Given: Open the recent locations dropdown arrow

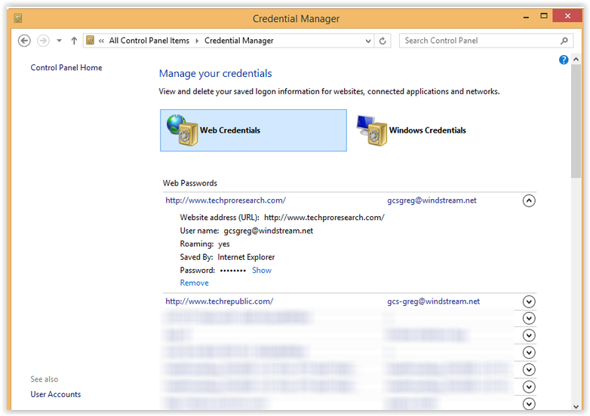Looking at the screenshot, I should point(59,41).
